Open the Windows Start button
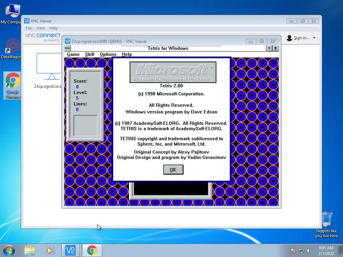Screen dimensions: 343x257 click(9, 250)
